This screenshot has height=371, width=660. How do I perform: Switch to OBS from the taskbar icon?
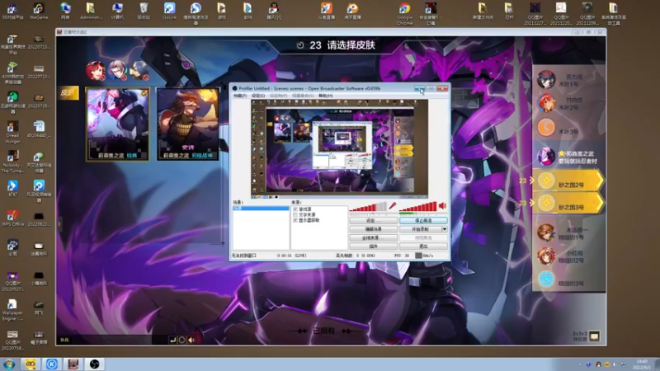(x=94, y=364)
